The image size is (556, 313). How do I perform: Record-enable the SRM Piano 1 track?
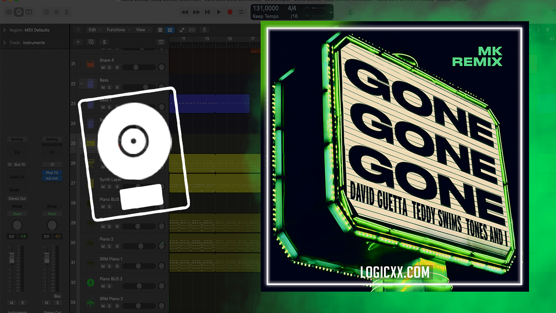(116, 266)
